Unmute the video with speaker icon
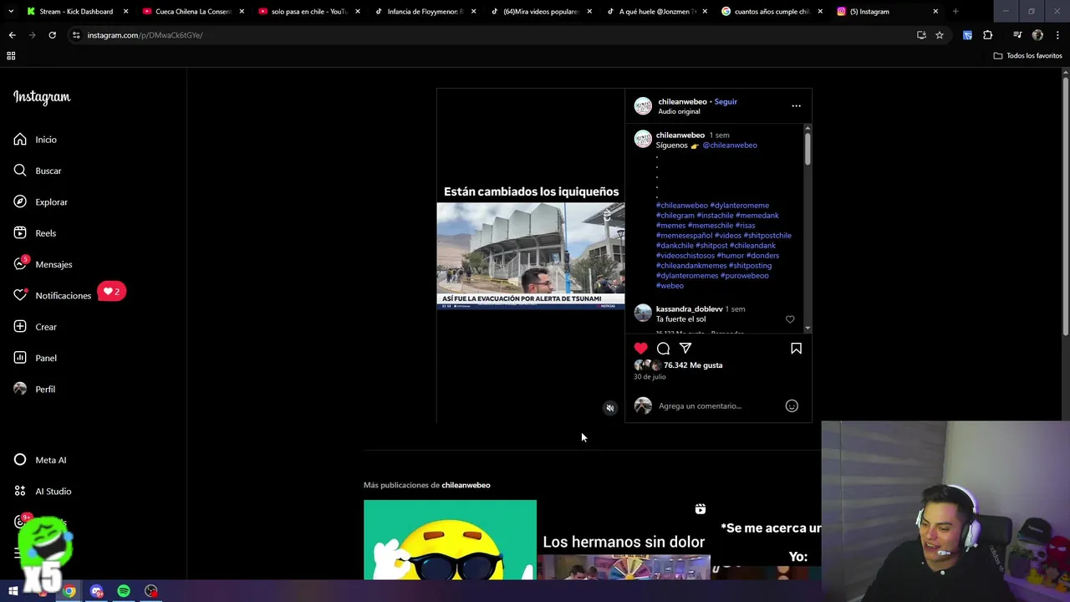 (x=610, y=408)
